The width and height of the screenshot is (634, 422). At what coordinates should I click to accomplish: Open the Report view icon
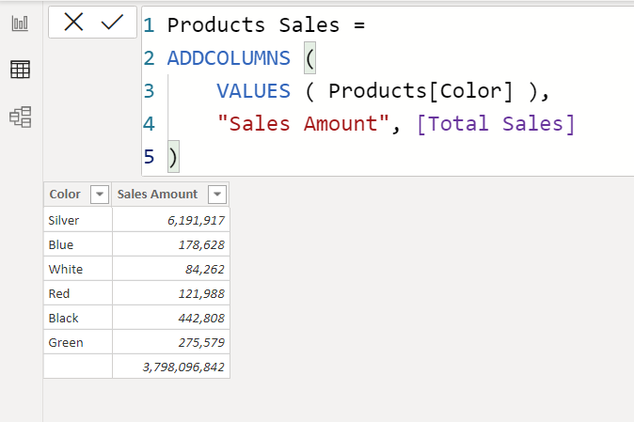(20, 23)
